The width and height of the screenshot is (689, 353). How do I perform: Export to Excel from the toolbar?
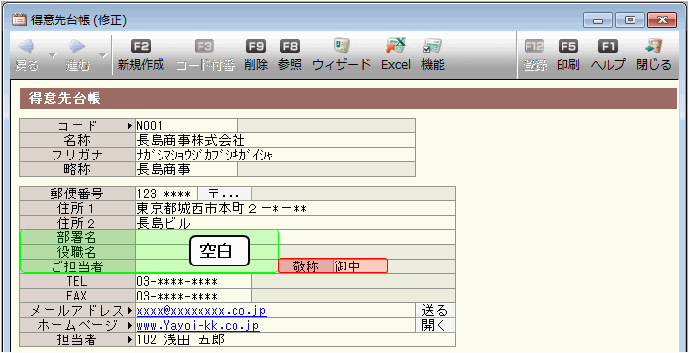(x=396, y=54)
